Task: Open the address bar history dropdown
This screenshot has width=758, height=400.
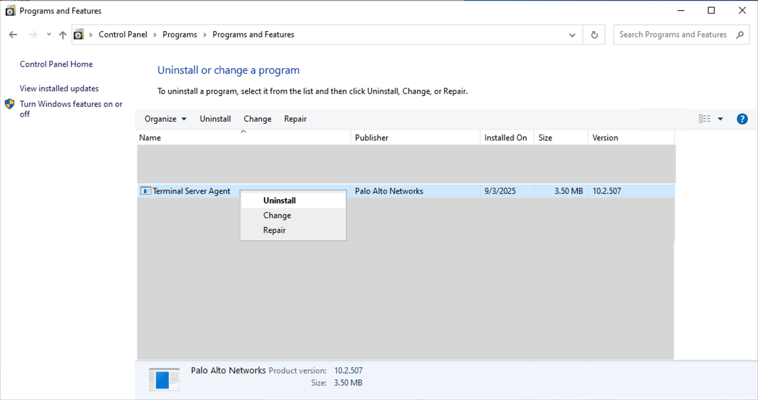Action: click(x=572, y=35)
